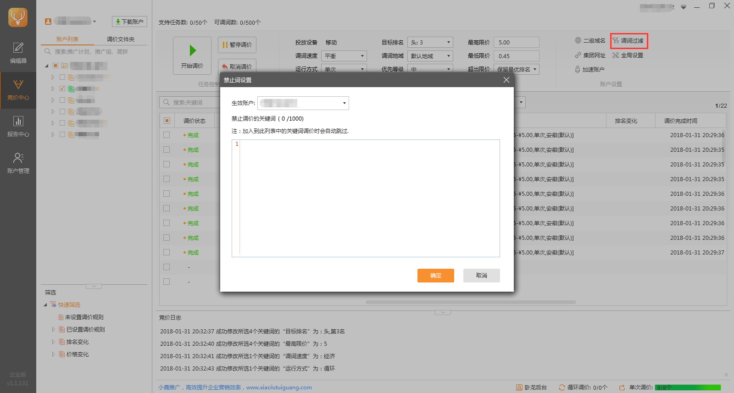Click the 暂停调价 pause button

pos(237,45)
